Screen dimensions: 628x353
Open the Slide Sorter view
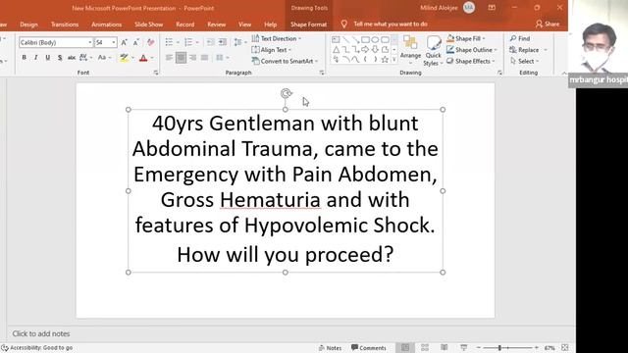coord(425,347)
